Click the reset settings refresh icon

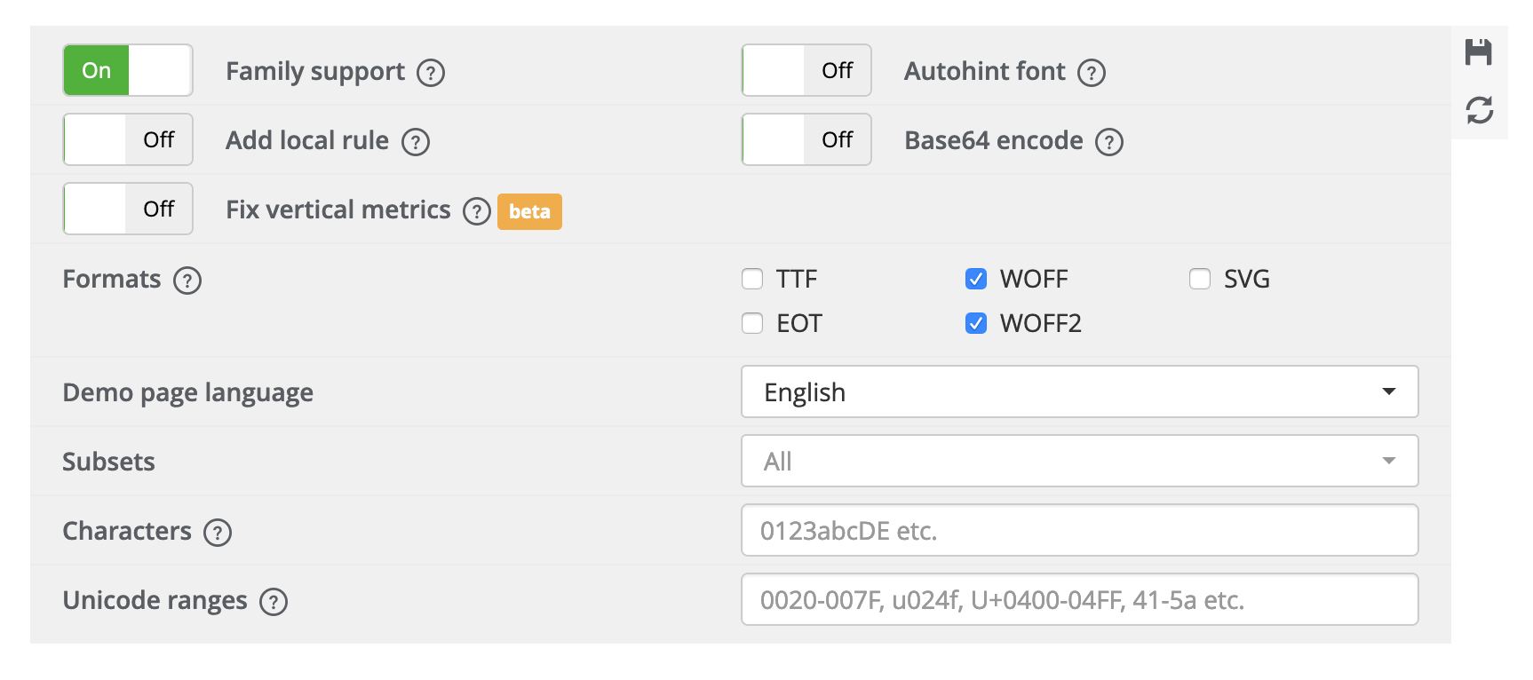[1479, 110]
